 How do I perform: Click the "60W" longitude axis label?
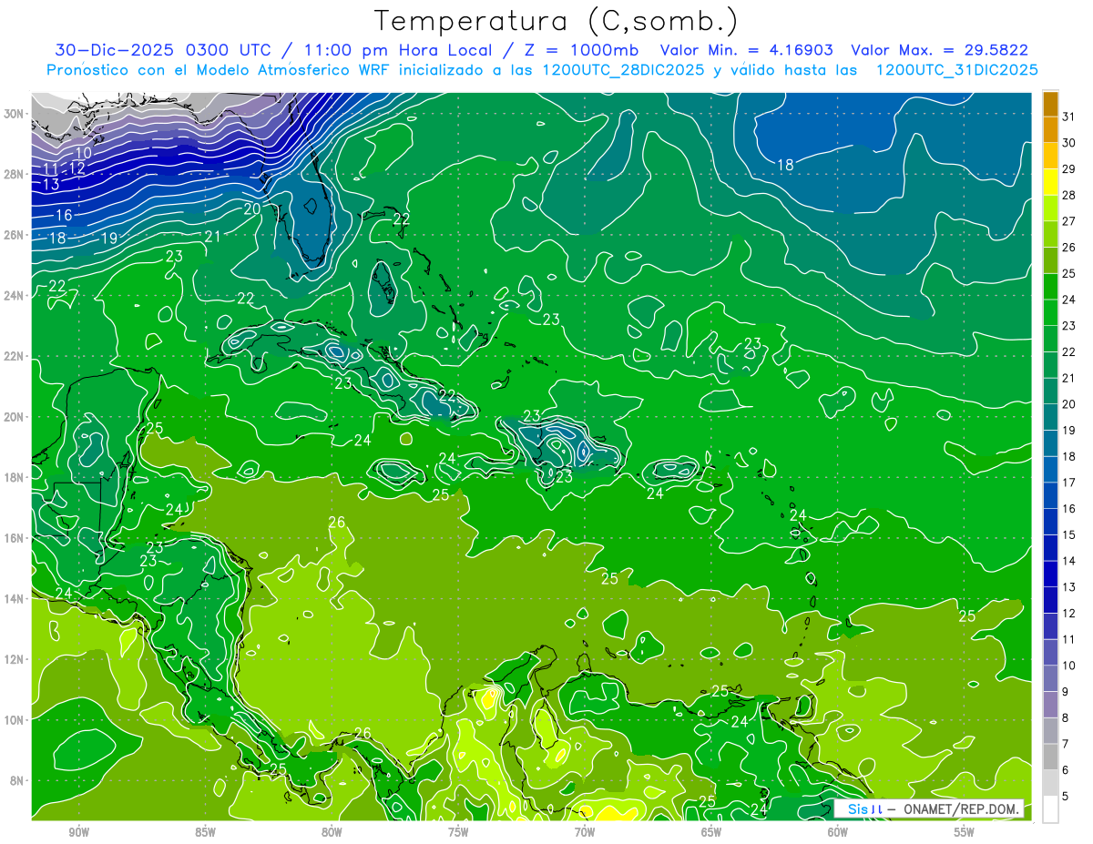(x=837, y=833)
